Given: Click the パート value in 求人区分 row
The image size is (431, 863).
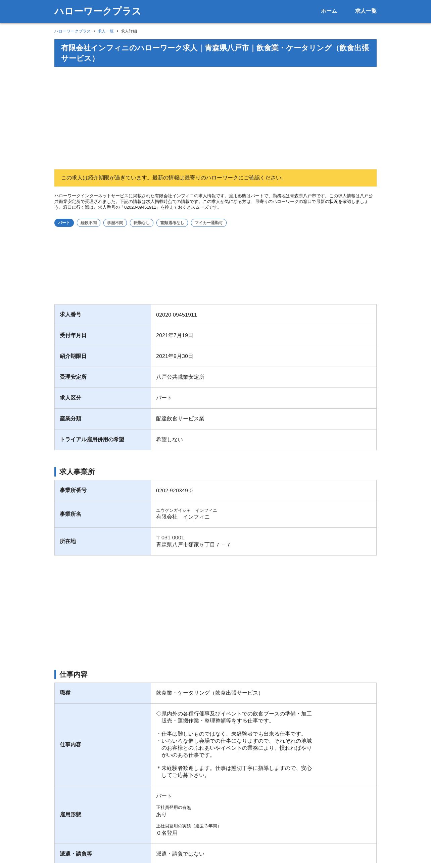Looking at the screenshot, I should pos(164,398).
